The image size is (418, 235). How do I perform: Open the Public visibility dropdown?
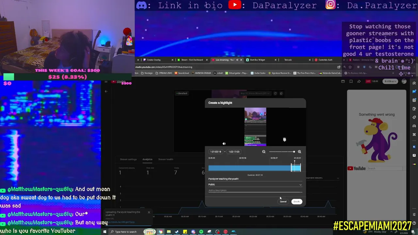click(x=255, y=184)
